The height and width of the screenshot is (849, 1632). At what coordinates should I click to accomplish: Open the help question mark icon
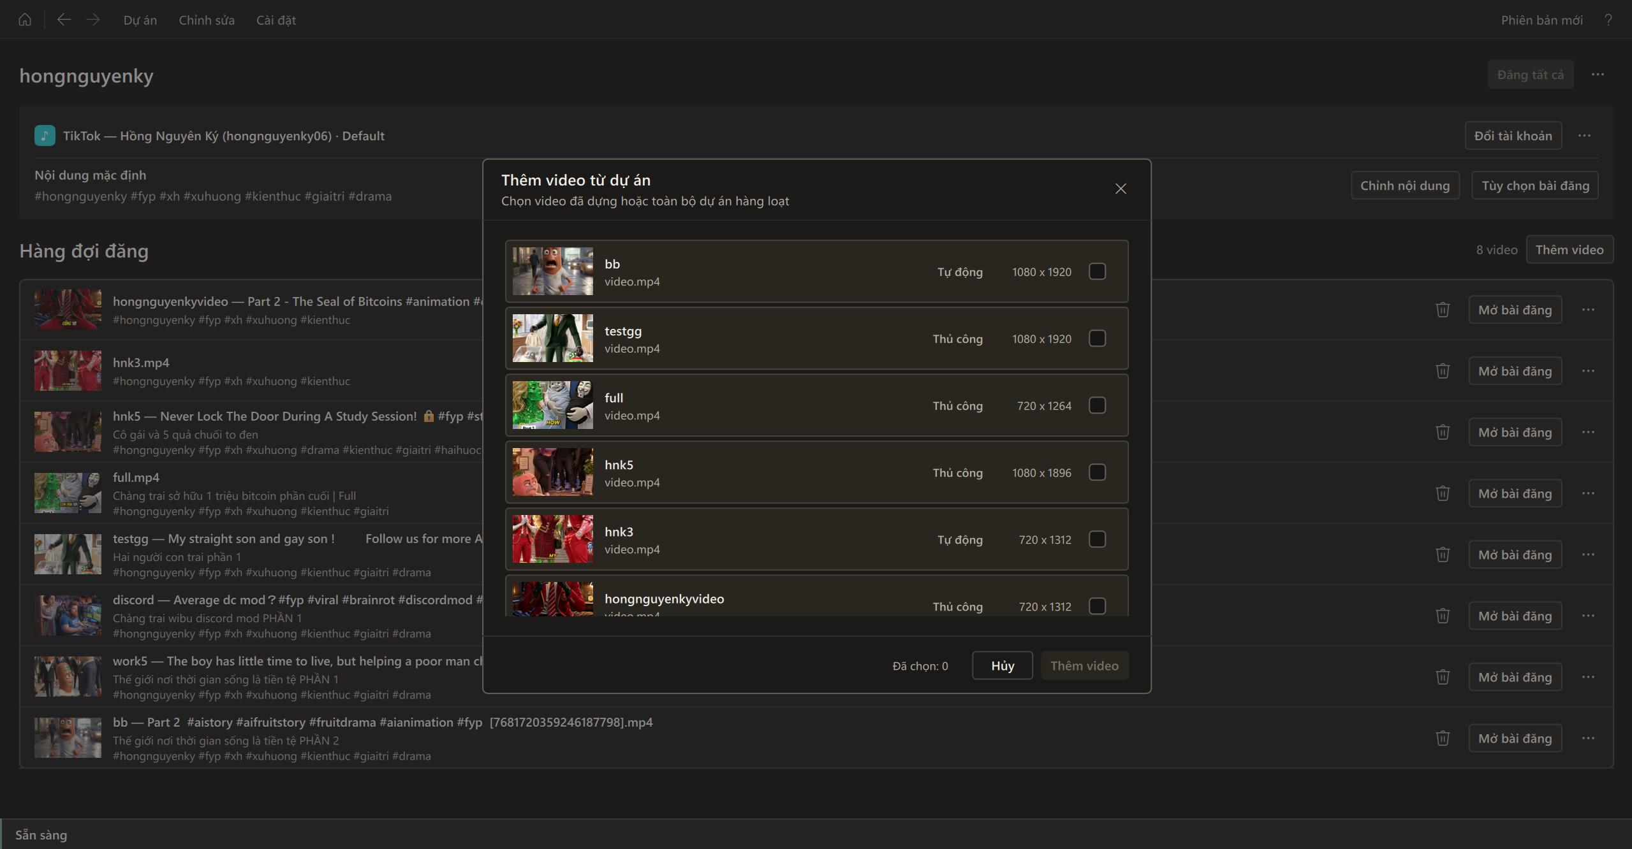click(1608, 20)
